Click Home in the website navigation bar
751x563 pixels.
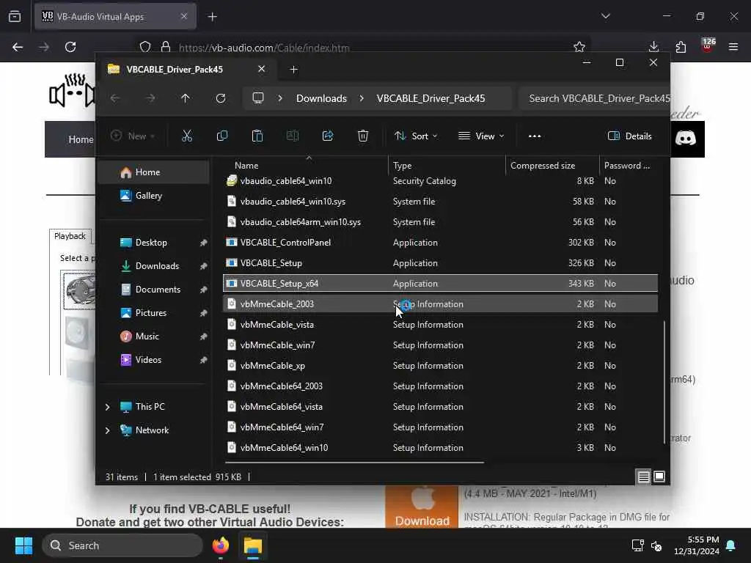point(81,139)
